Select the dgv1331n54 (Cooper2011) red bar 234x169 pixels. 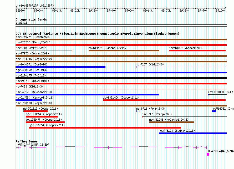(164, 100)
